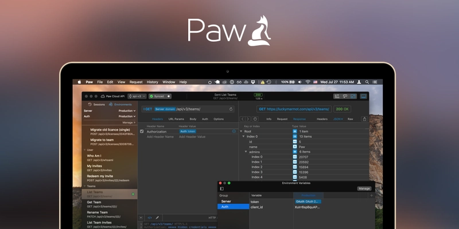Click the refresh icon in the URL bar
The image size is (459, 229).
coord(231,109)
